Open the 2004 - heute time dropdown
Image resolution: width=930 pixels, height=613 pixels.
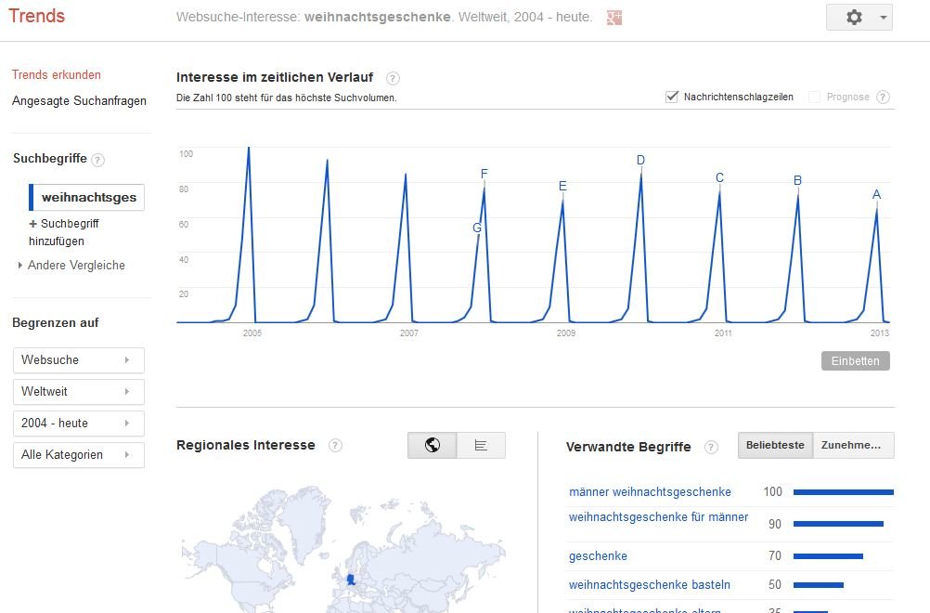pyautogui.click(x=79, y=424)
